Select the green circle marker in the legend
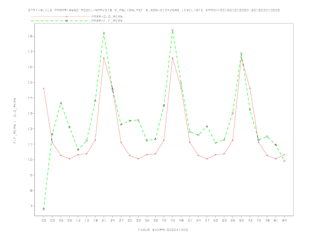 click(67, 21)
